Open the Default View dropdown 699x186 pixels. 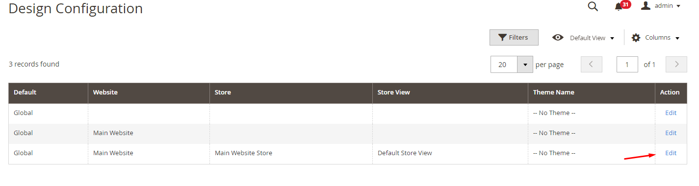pyautogui.click(x=592, y=38)
